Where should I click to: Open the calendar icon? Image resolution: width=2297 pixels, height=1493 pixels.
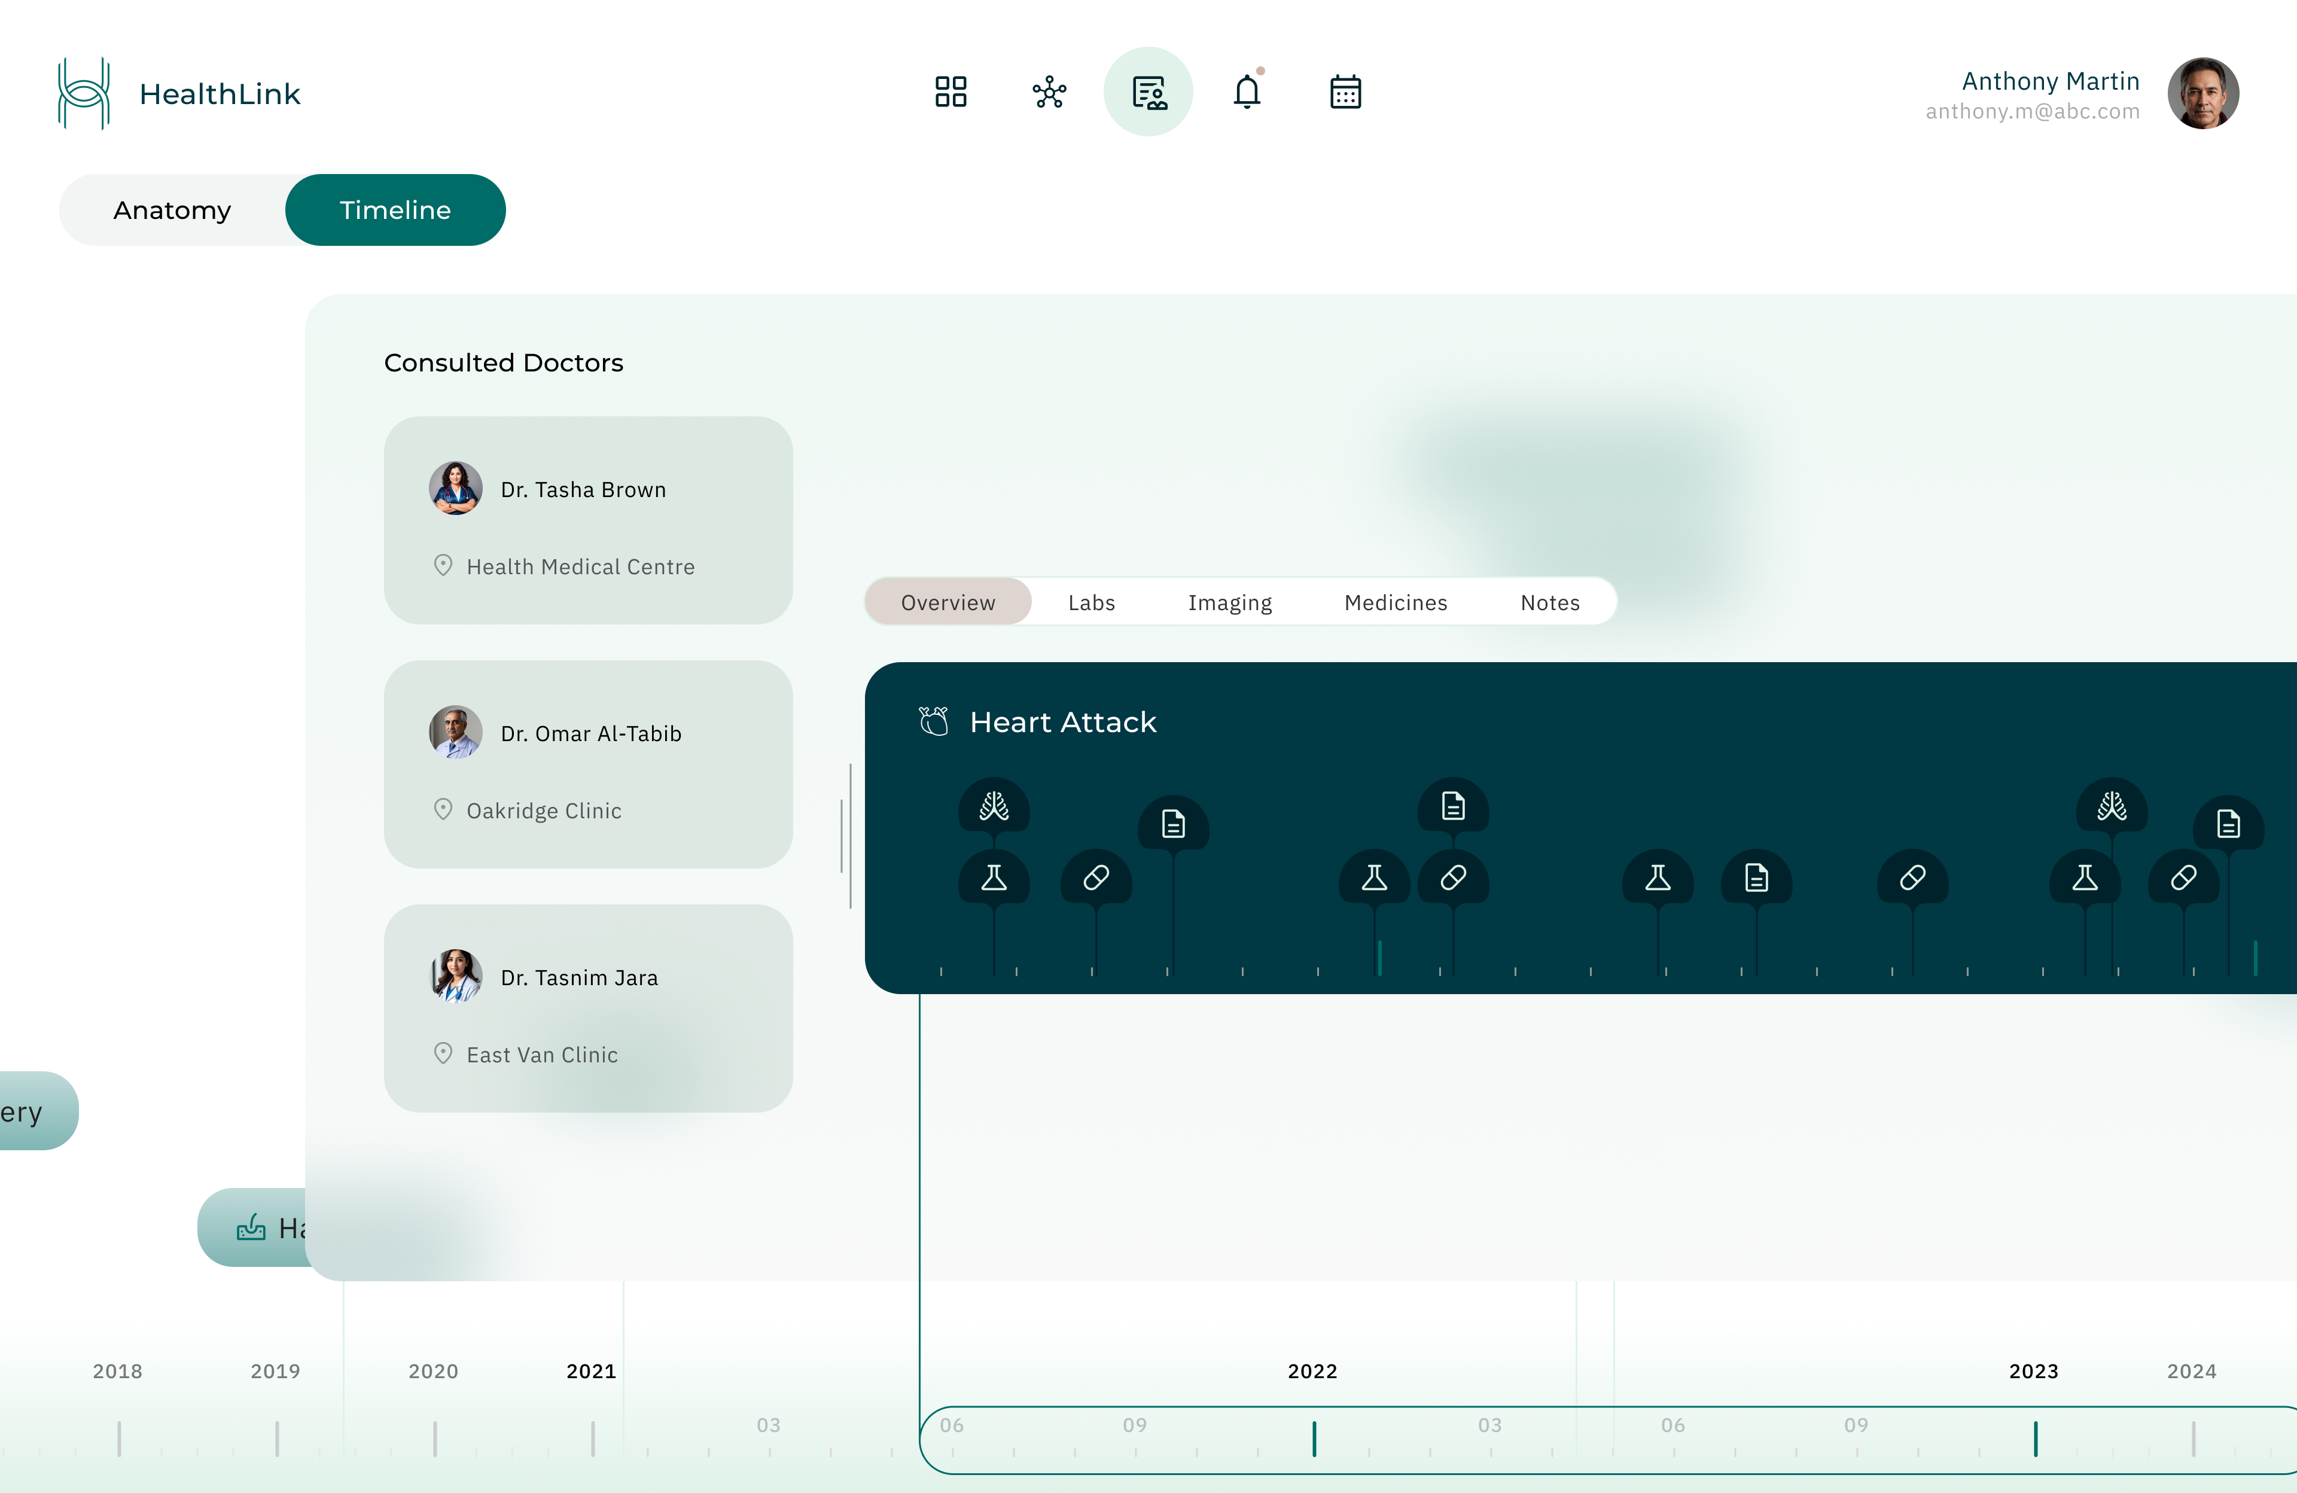1345,92
